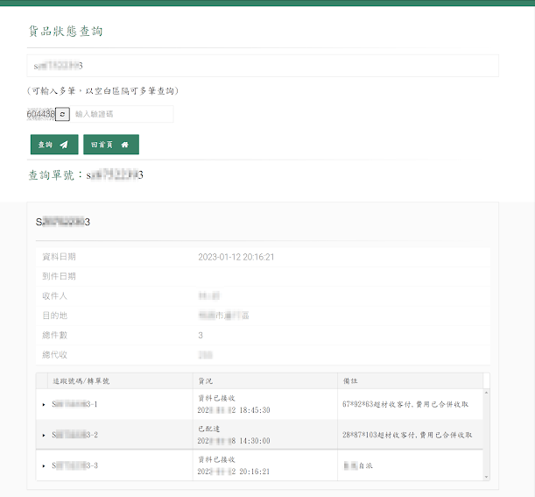Click the remark starting with 67*92*63

click(405, 404)
